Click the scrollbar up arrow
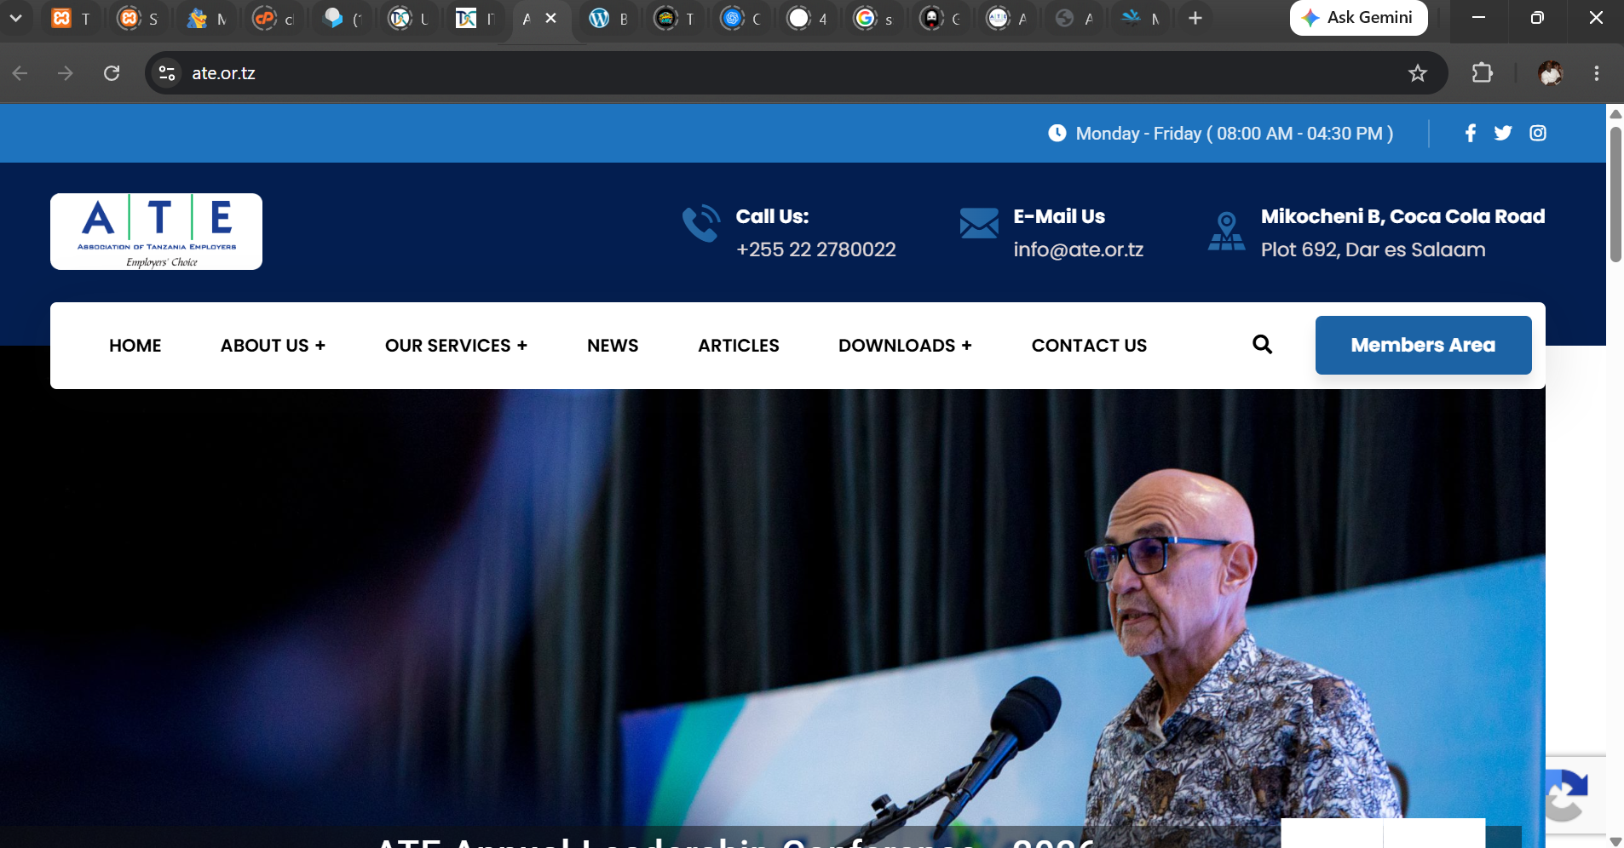 1615,113
